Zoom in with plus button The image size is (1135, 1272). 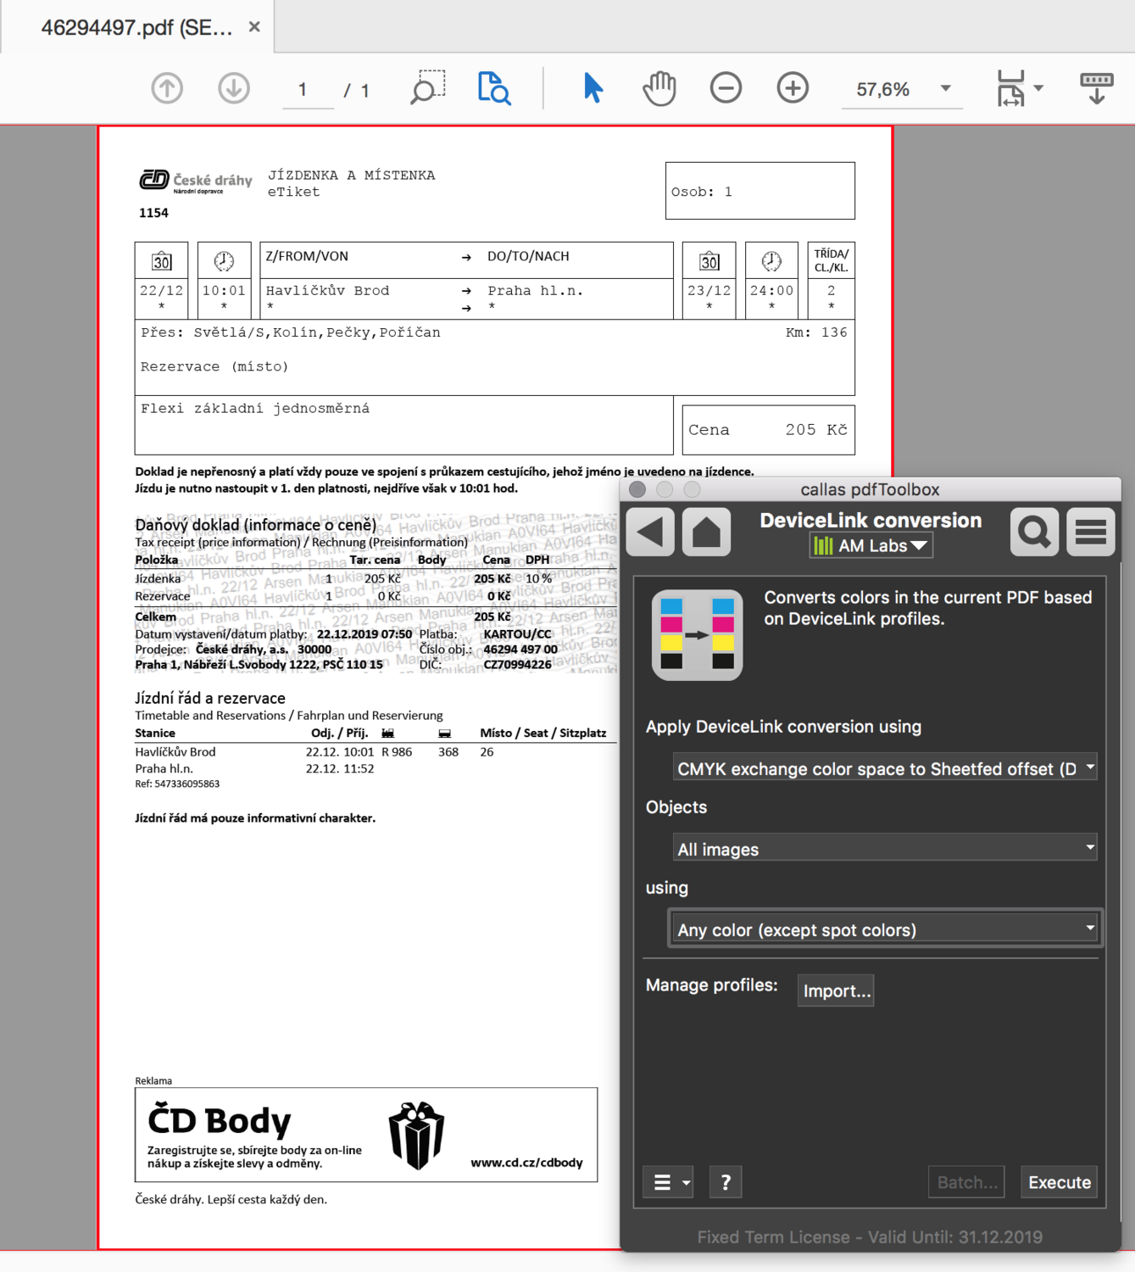click(x=793, y=88)
